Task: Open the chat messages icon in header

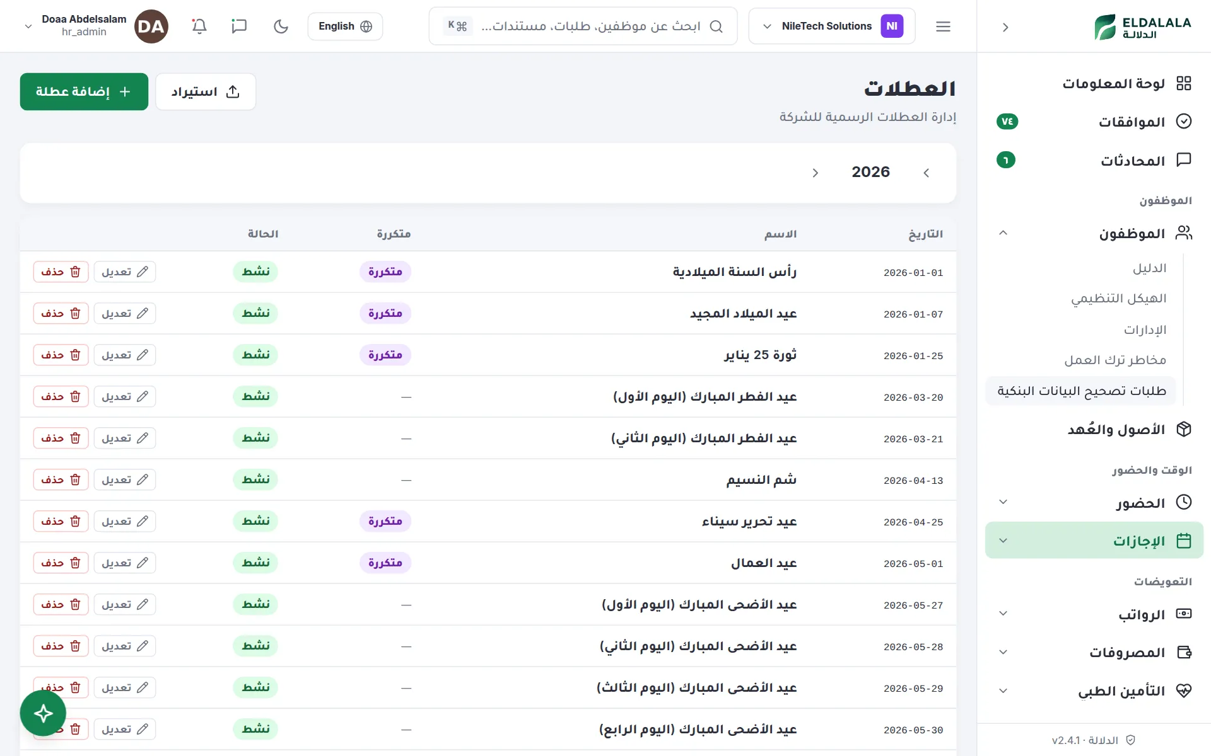Action: (x=239, y=26)
